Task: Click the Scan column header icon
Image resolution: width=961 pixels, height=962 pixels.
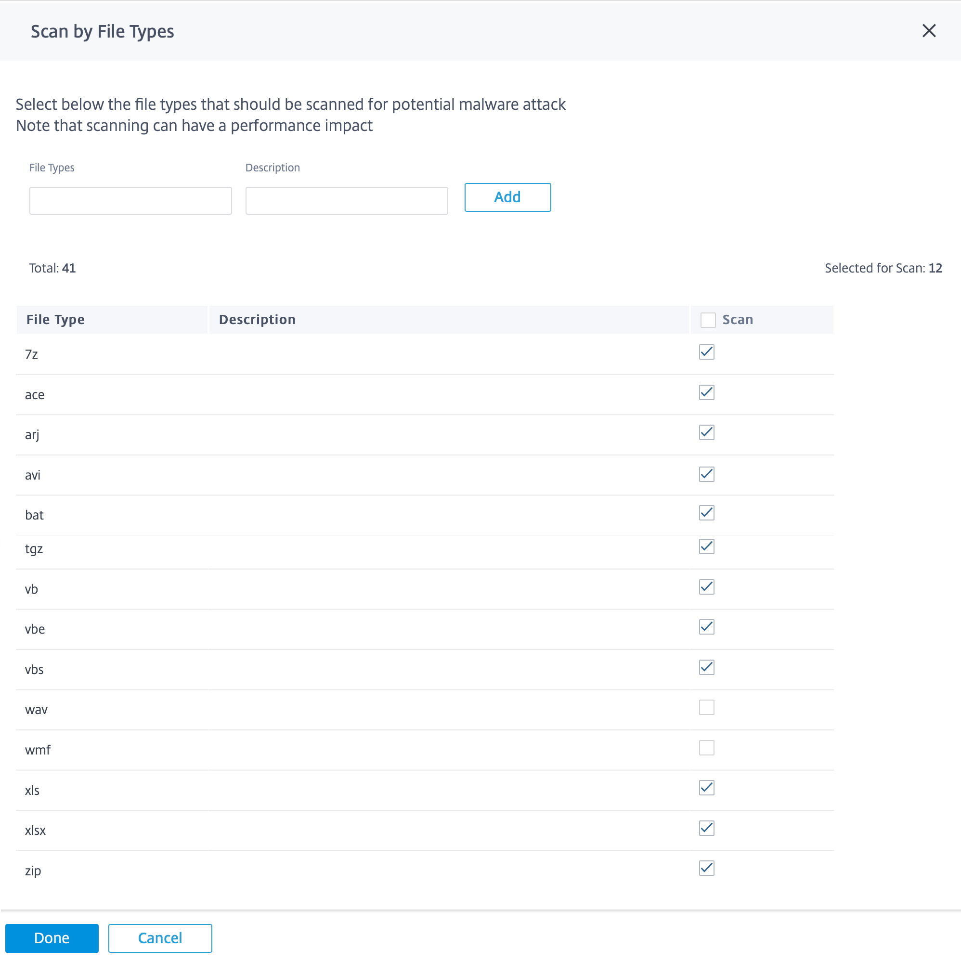Action: click(708, 320)
